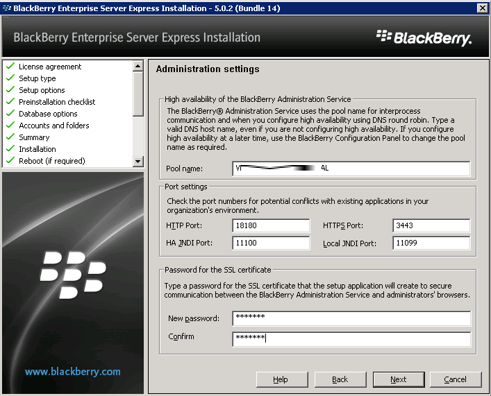This screenshot has width=491, height=396.
Task: Open the www.blackberry.com link
Action: (72, 372)
